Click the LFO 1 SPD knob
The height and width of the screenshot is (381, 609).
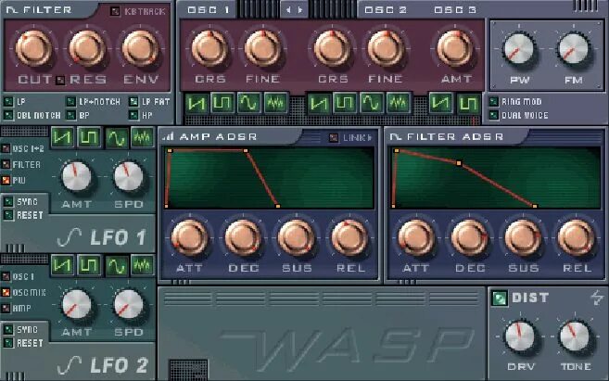pos(129,177)
